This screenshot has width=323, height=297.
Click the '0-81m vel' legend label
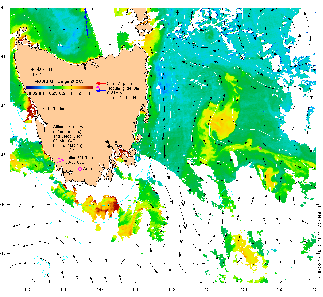point(116,93)
